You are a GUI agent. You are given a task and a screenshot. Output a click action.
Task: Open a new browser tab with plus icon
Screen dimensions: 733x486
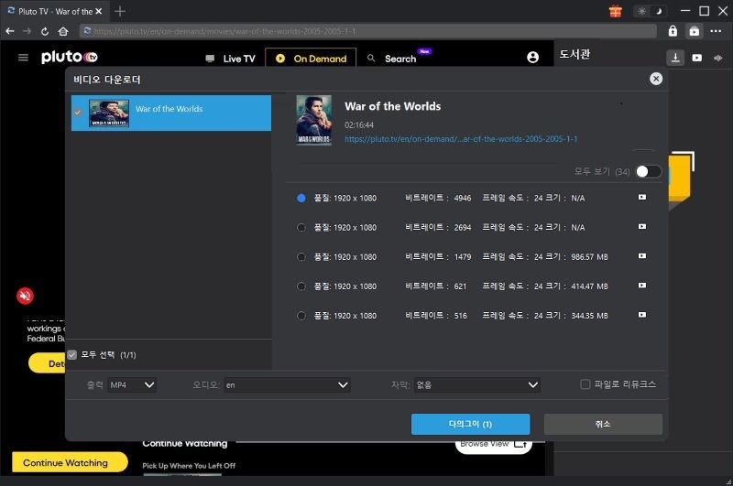[x=120, y=11]
